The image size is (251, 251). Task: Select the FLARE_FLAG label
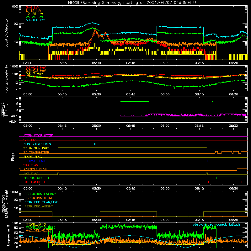pyautogui.click(x=33, y=157)
